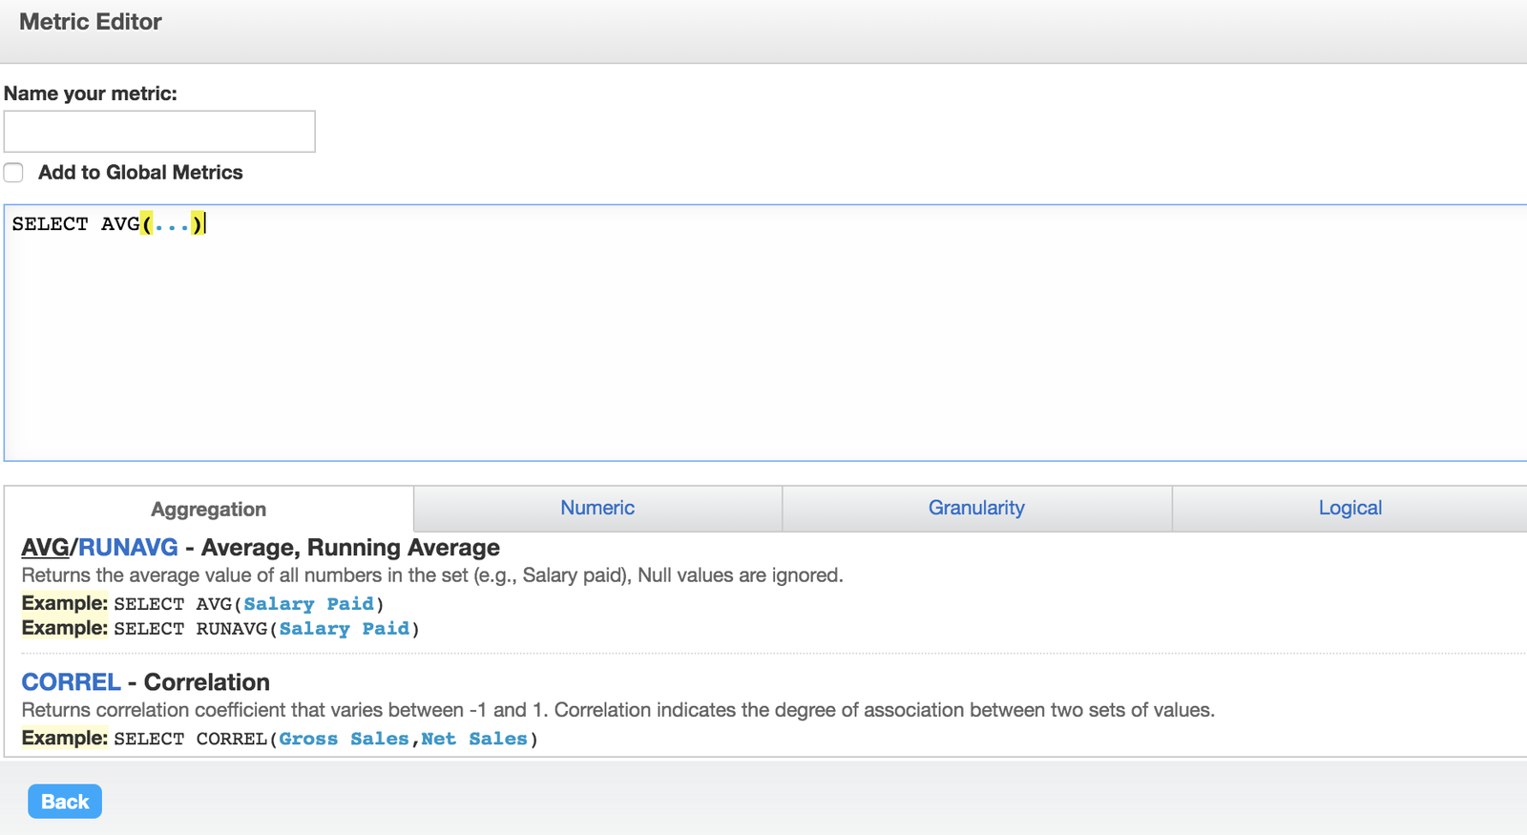The width and height of the screenshot is (1527, 835).
Task: Click the Metric Editor title heading
Action: pyautogui.click(x=91, y=22)
